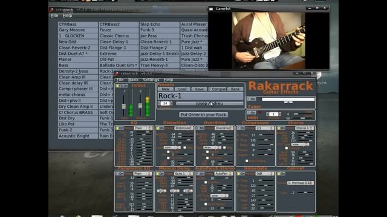Toggle the Overdrive On switch
This screenshot has height=217, width=387.
pos(201,128)
